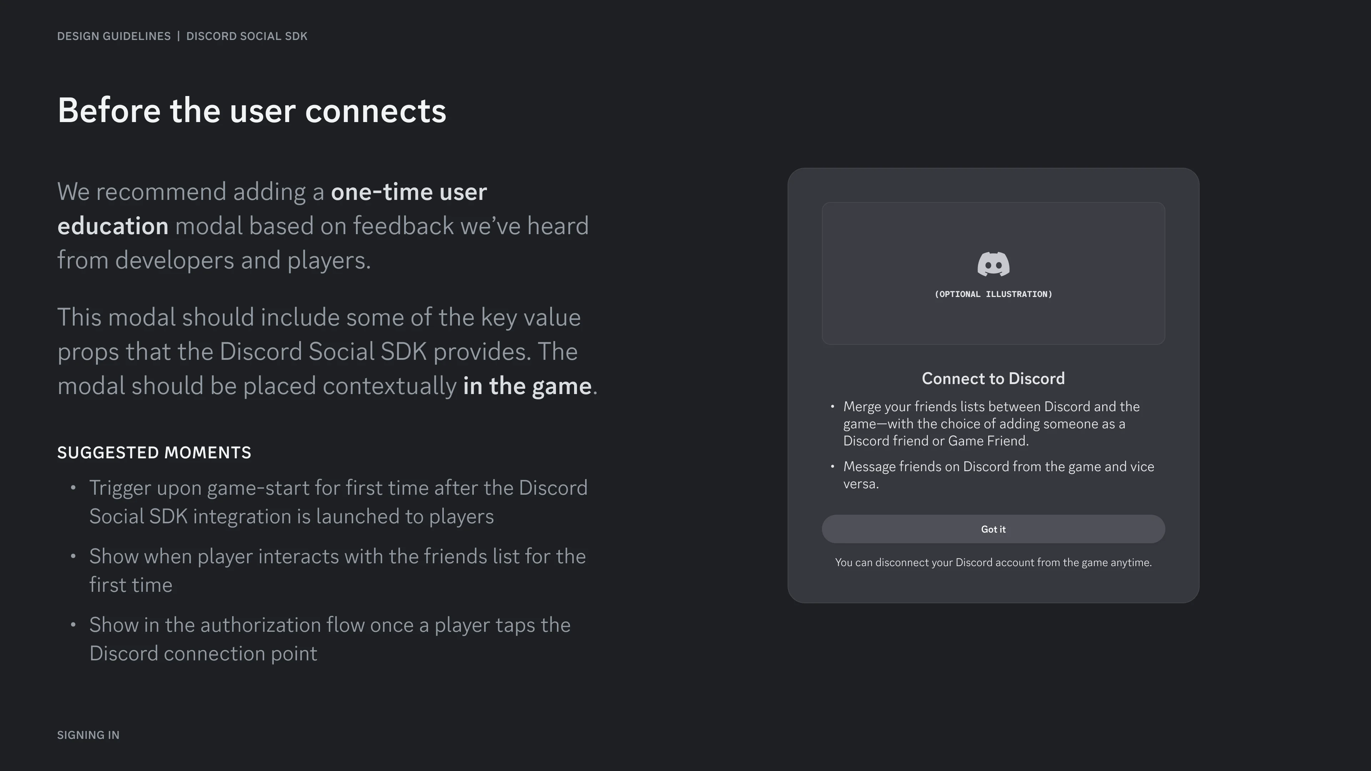The image size is (1371, 771).
Task: Click the 'We recommend adding a' paragraph start
Action: 191,192
